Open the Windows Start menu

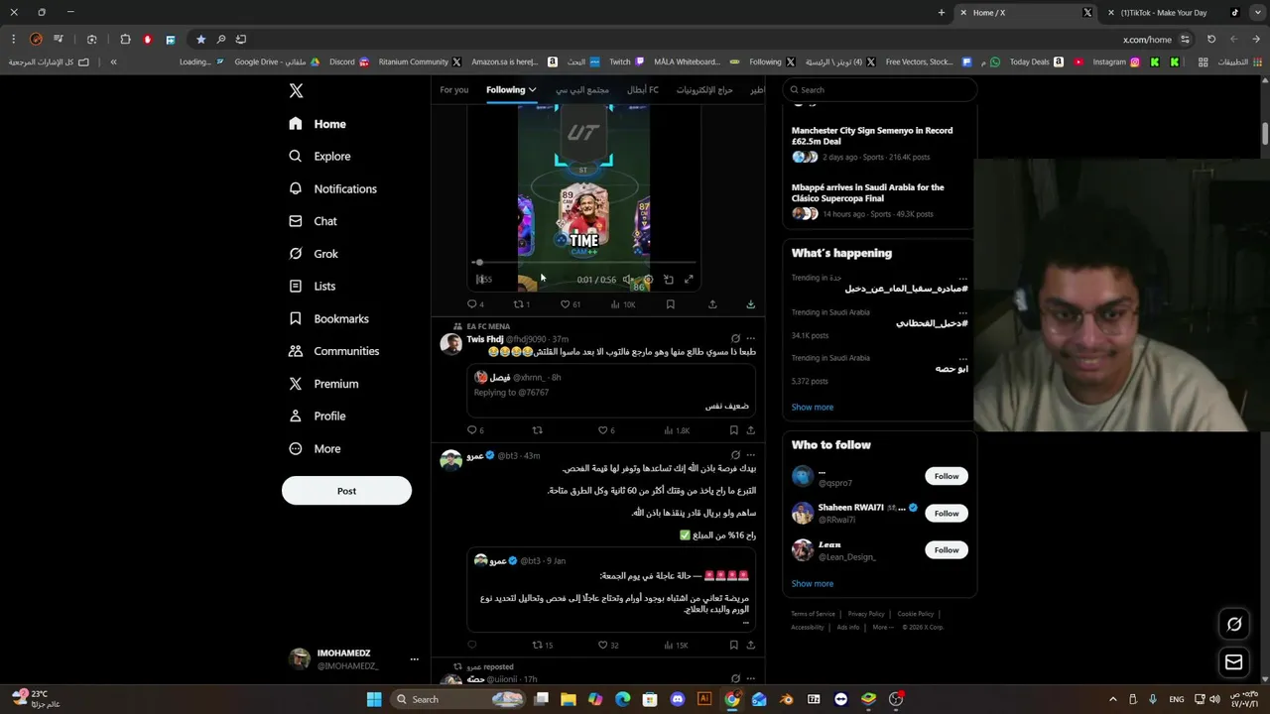coord(374,699)
